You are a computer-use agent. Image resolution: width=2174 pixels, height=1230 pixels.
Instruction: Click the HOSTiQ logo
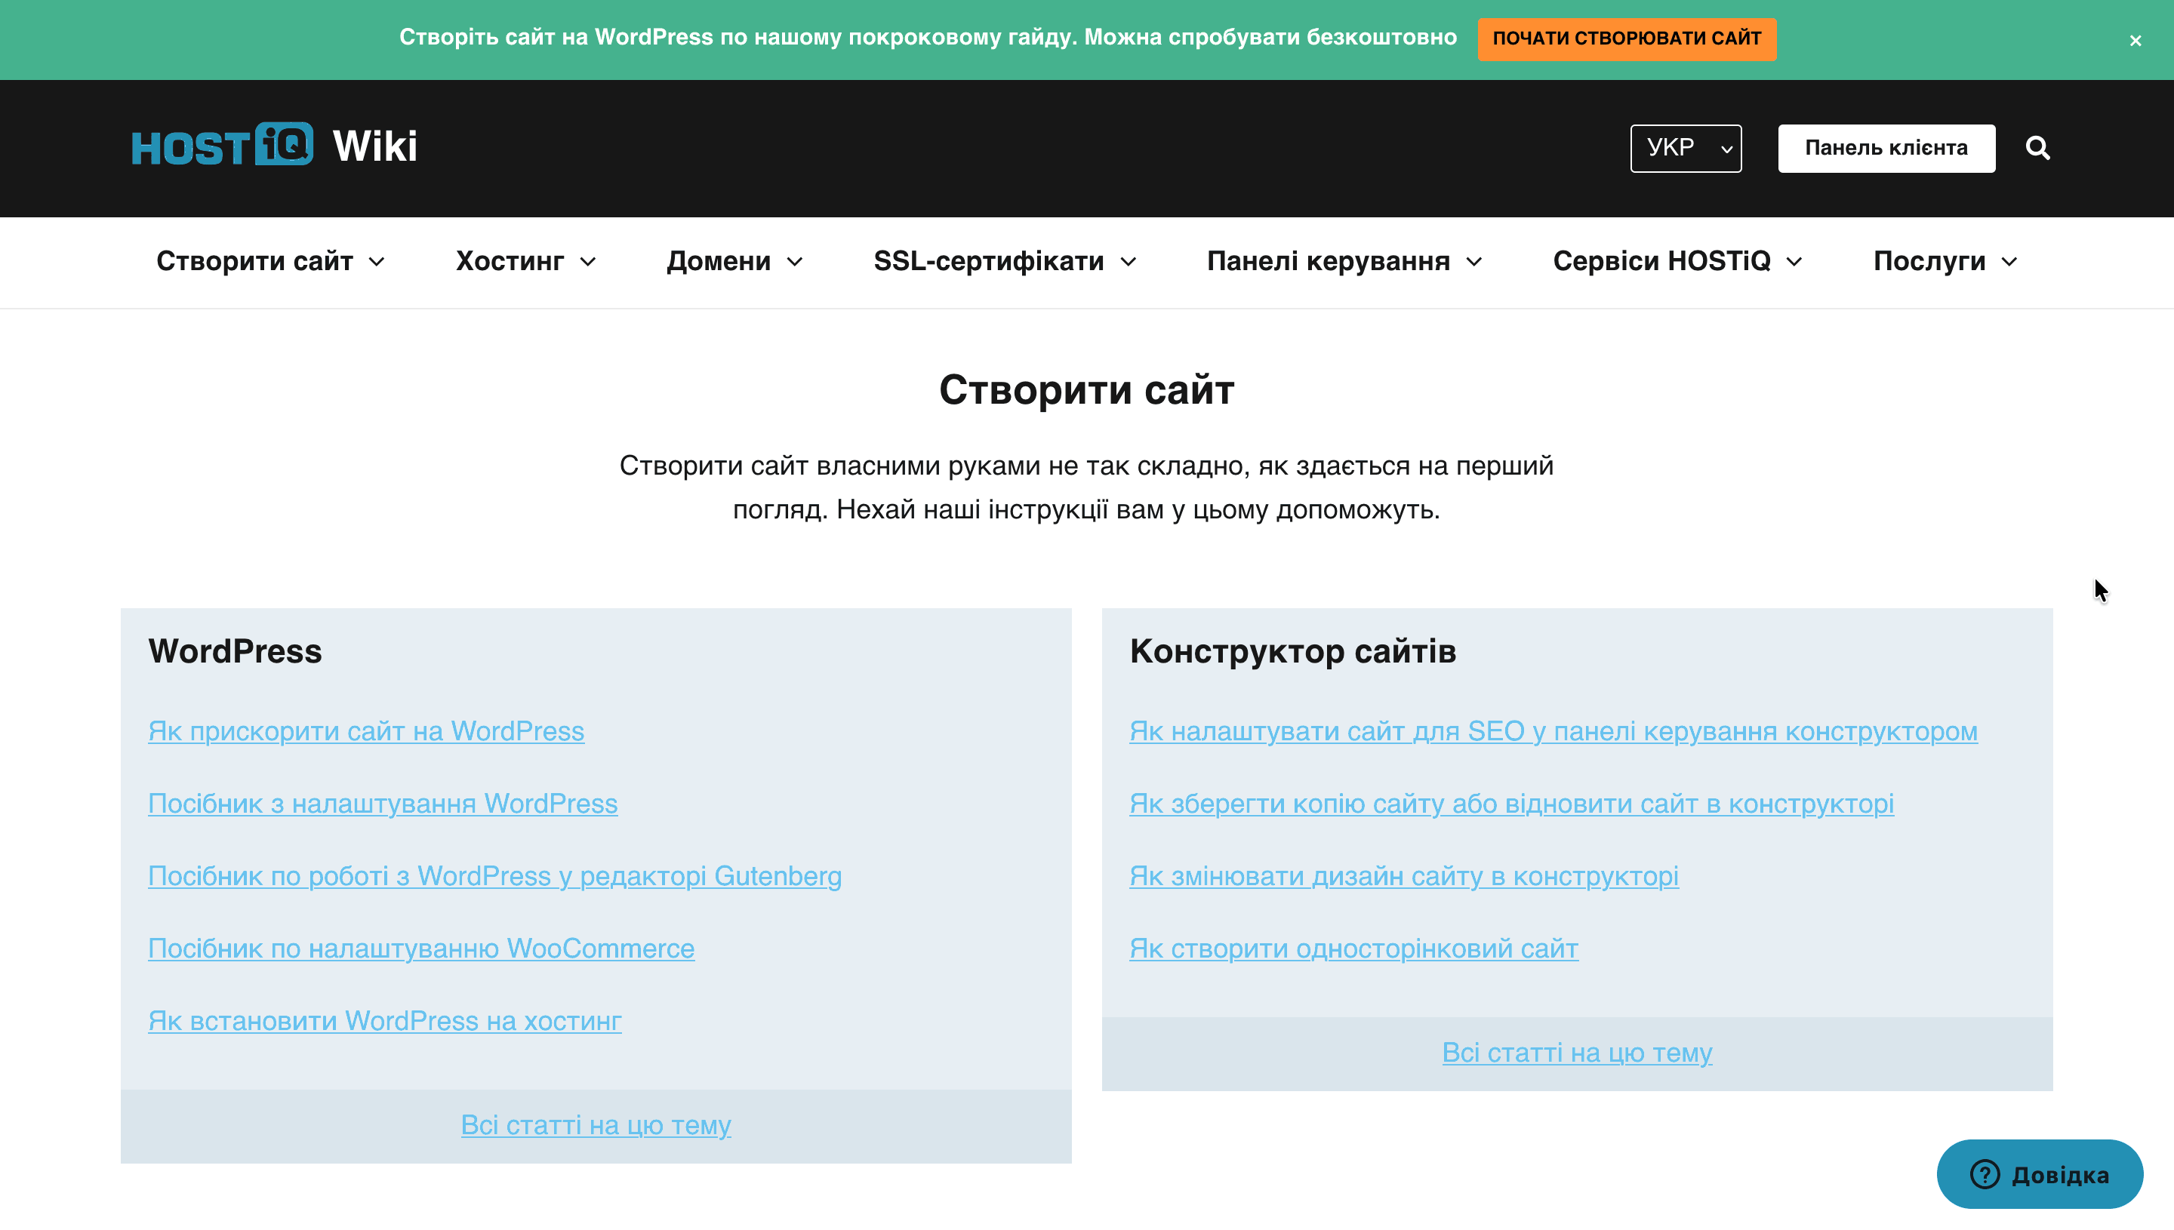222,146
